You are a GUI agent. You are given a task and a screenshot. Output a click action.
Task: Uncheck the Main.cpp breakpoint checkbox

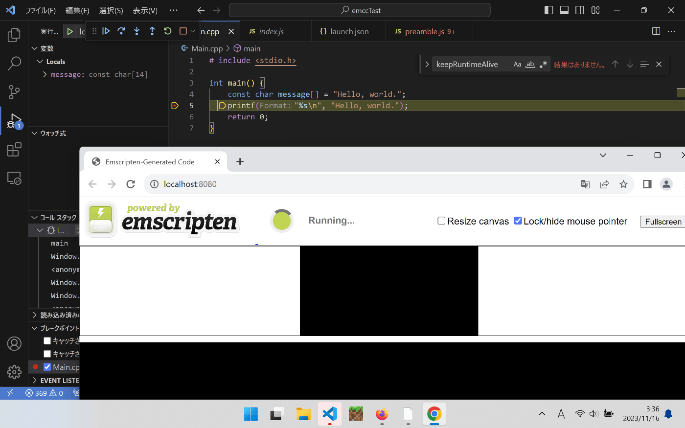(x=47, y=367)
